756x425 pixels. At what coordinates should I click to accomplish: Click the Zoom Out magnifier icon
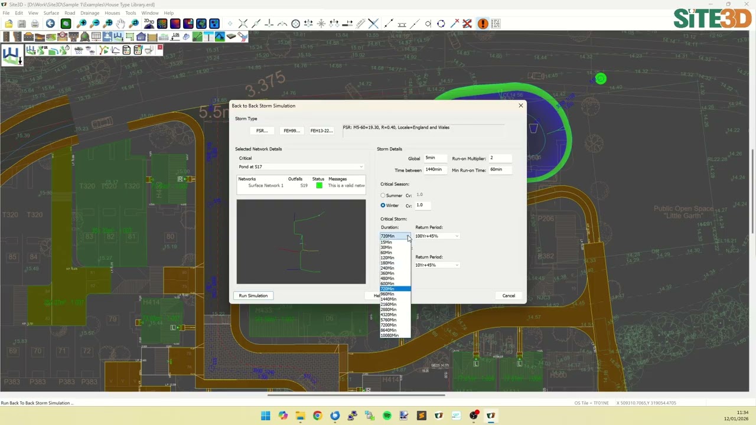(x=95, y=24)
